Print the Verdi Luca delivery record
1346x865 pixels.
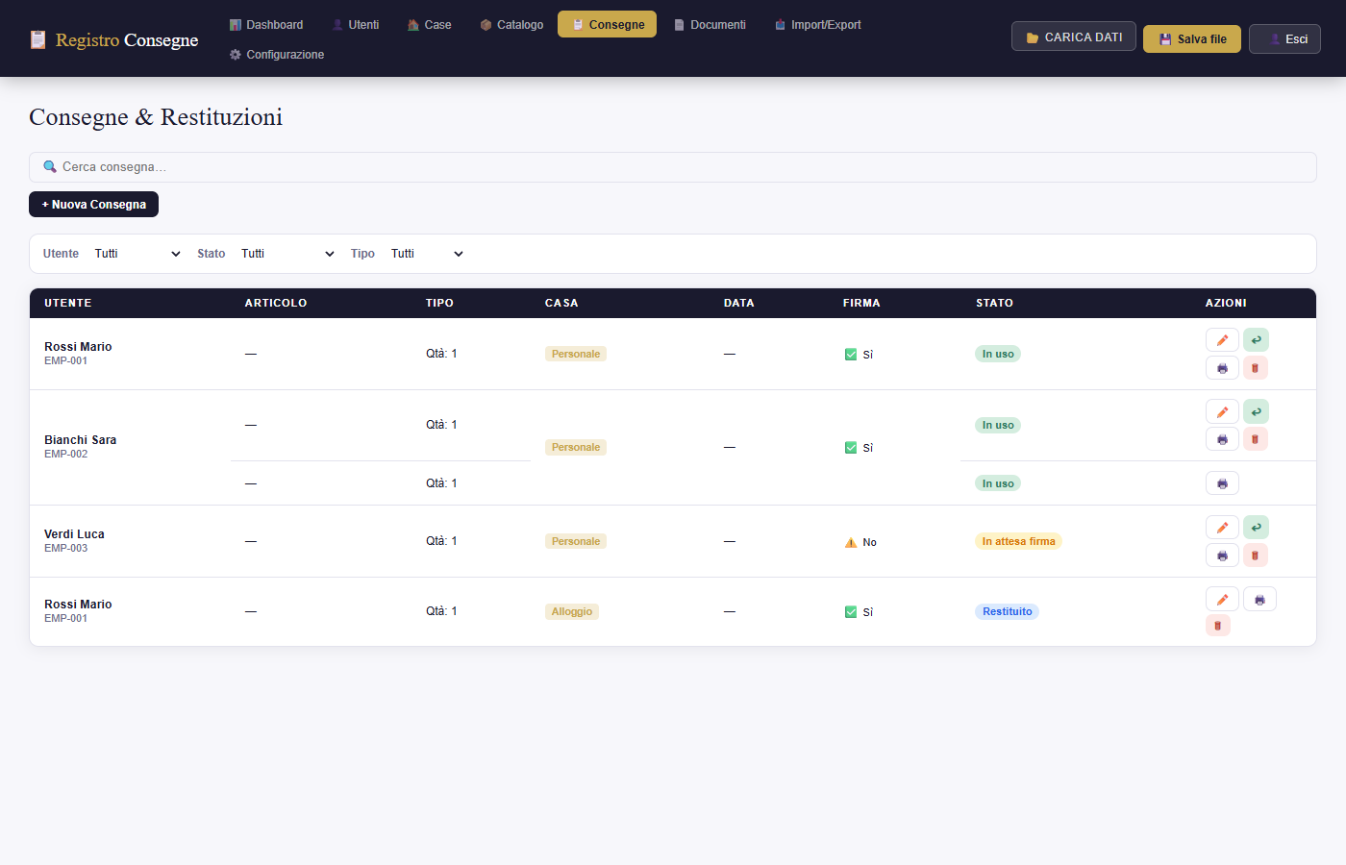click(x=1222, y=556)
